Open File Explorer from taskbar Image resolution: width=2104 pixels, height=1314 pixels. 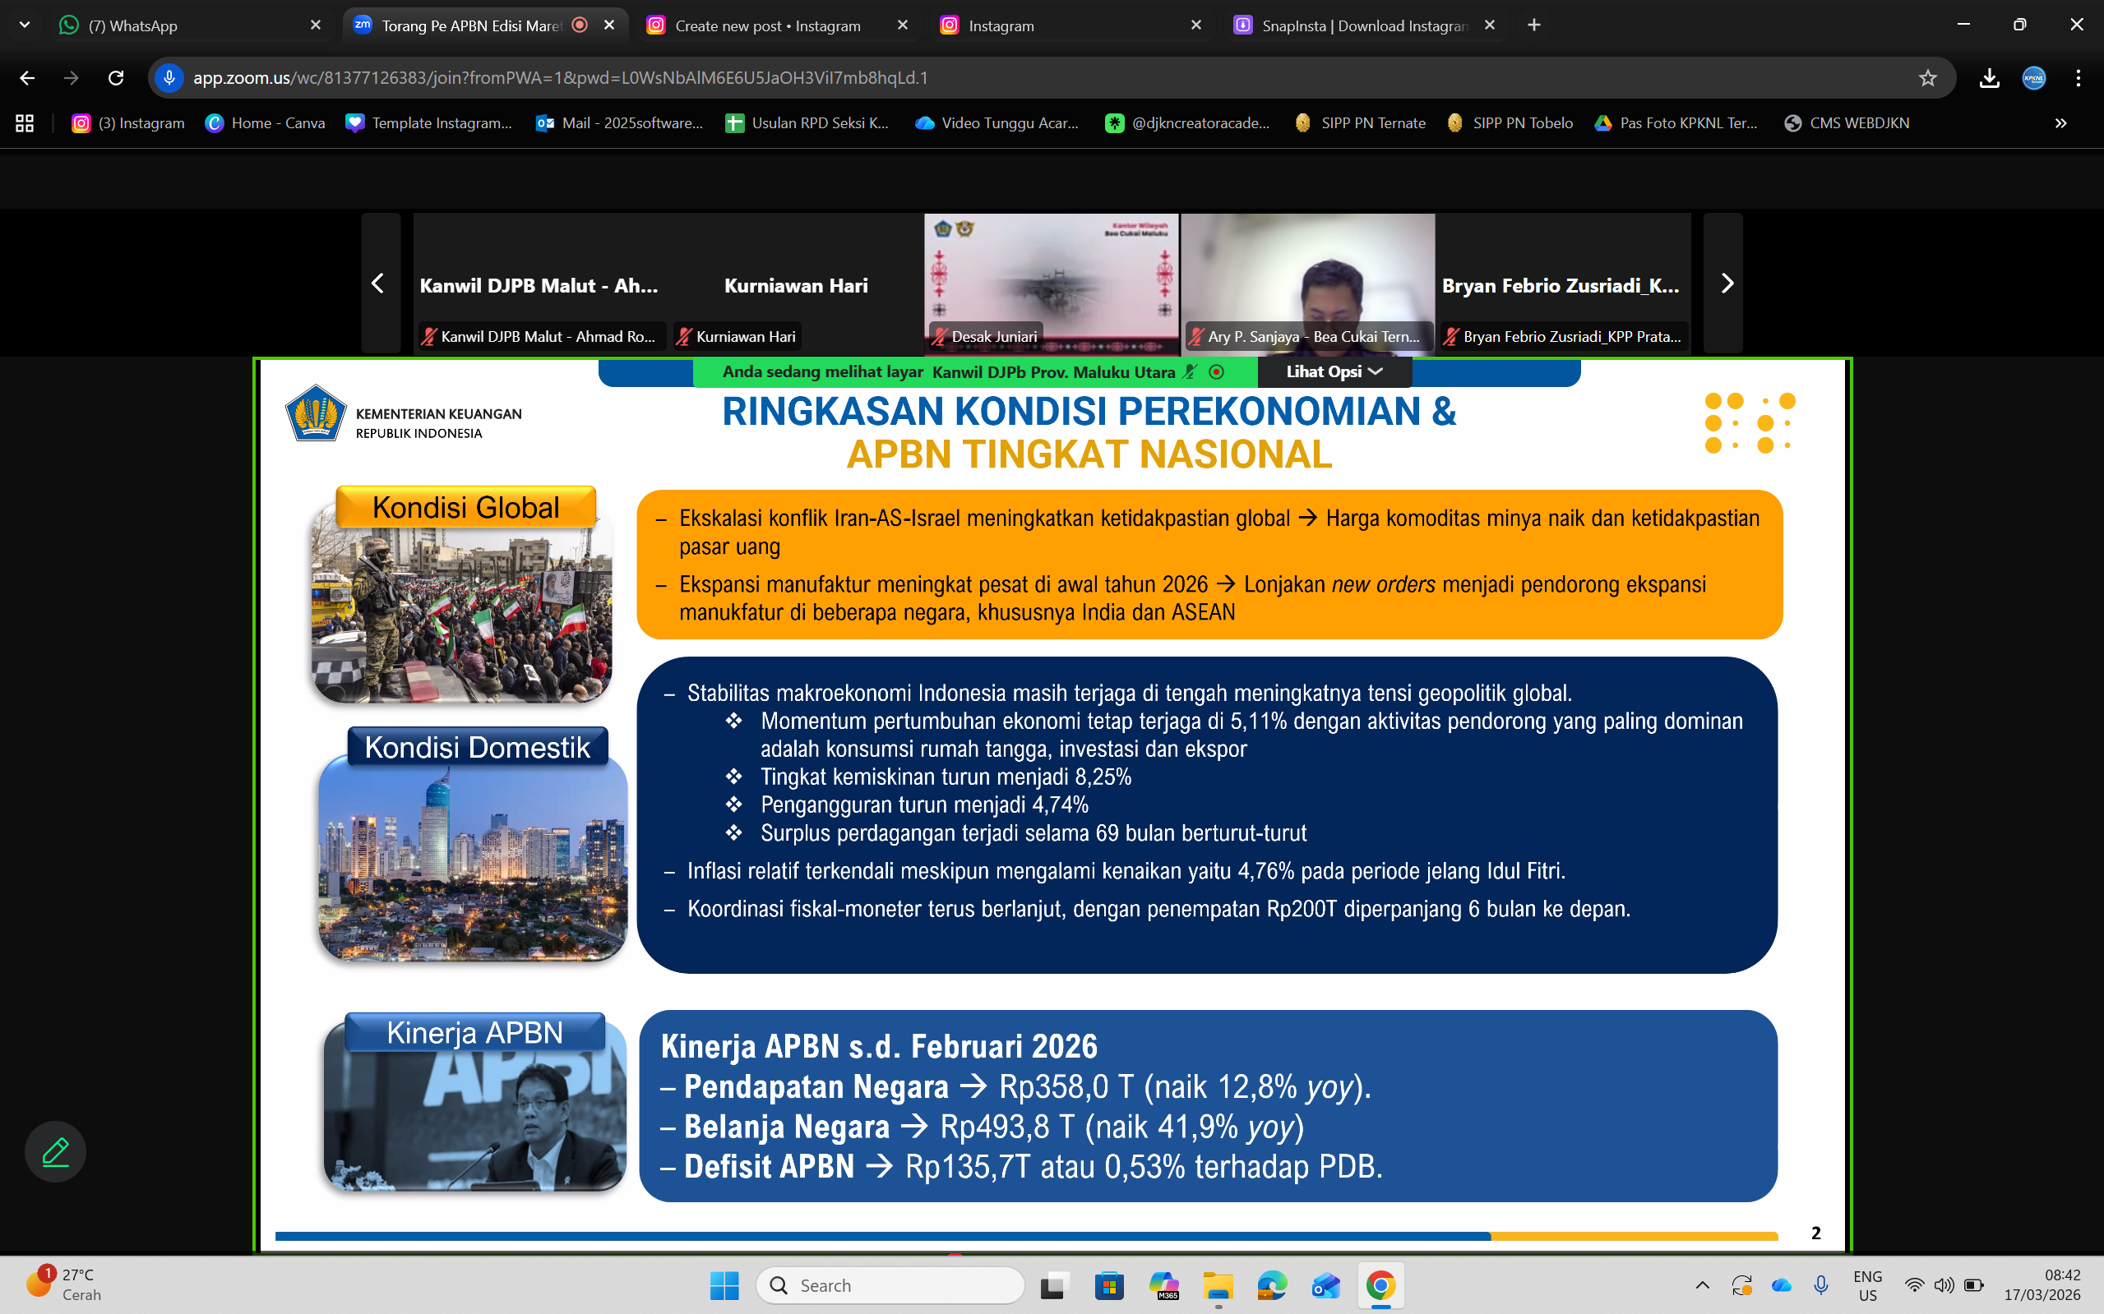[1218, 1285]
